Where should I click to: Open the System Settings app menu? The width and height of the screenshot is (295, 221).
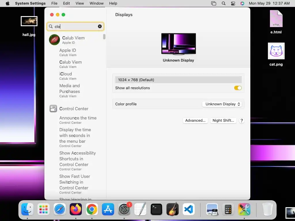point(30,3)
